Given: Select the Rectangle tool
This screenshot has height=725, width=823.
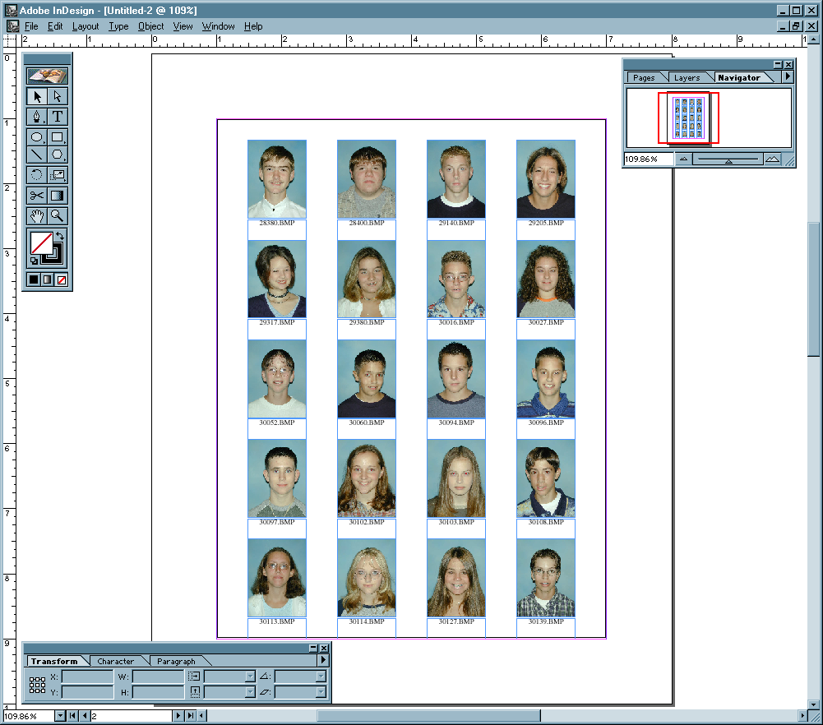Looking at the screenshot, I should [x=58, y=137].
